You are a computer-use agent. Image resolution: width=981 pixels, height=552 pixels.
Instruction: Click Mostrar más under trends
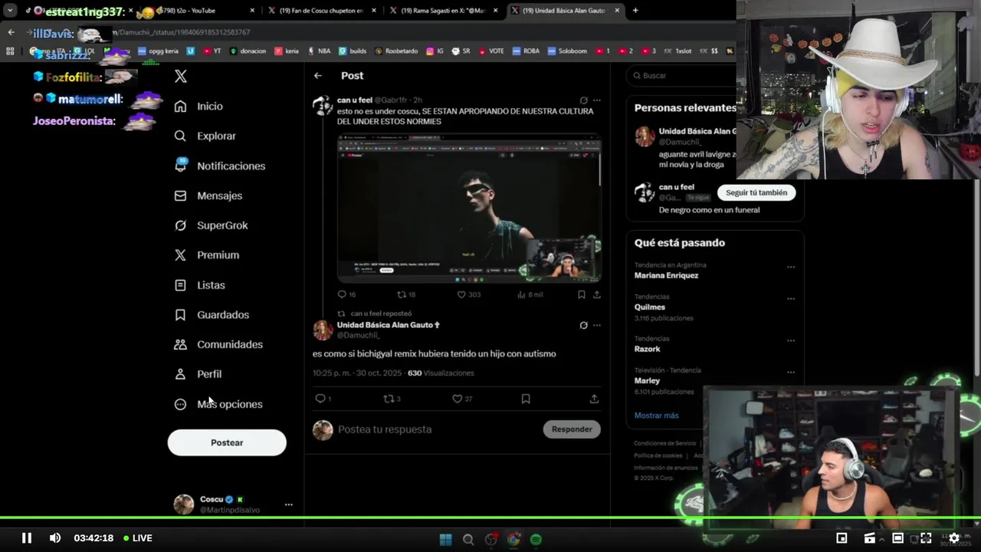656,416
